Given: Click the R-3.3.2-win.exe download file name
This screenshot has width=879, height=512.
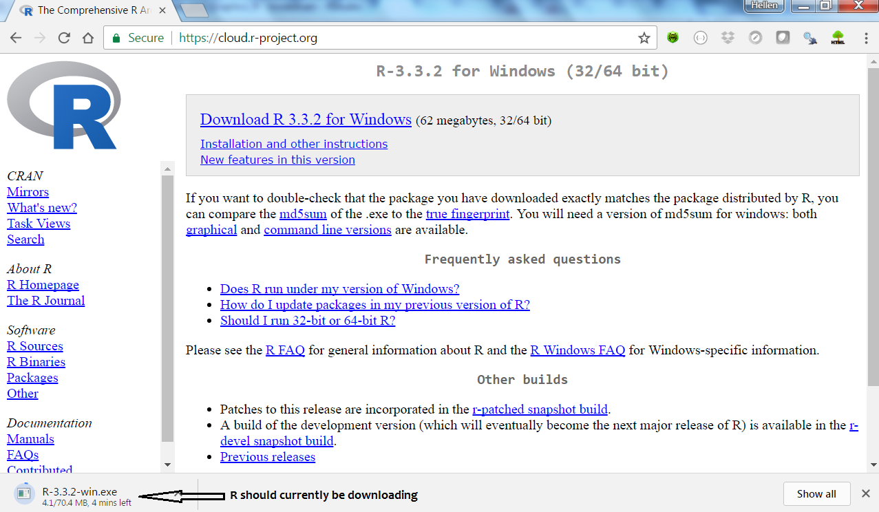Looking at the screenshot, I should 80,492.
